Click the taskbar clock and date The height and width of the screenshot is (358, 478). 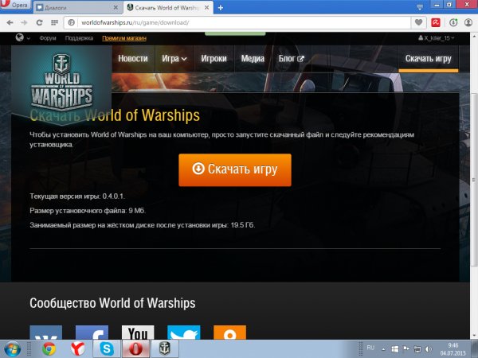(x=453, y=349)
